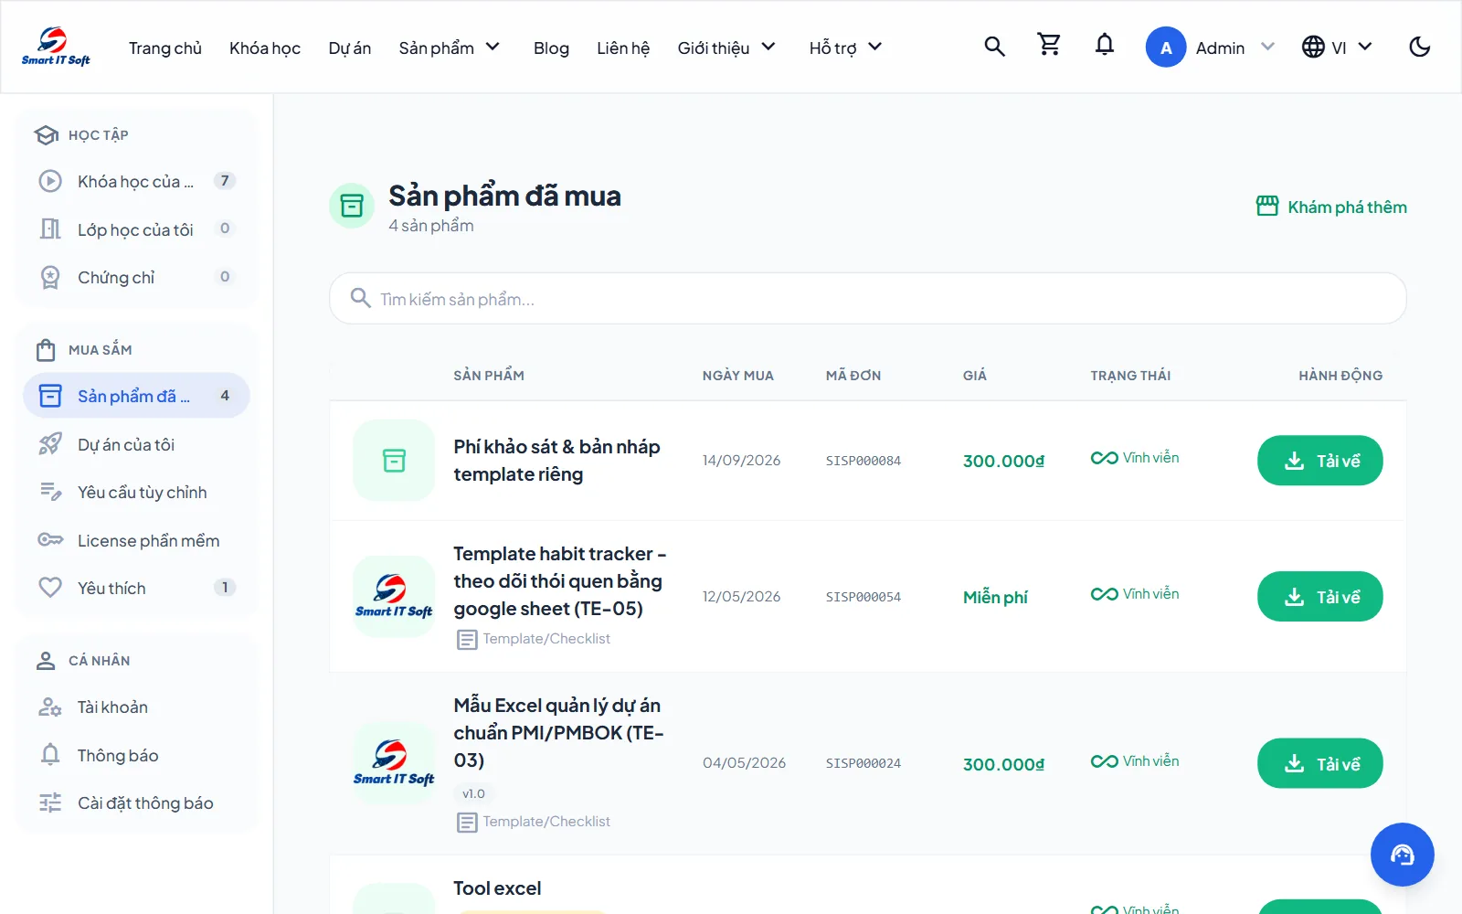Screen dimensions: 1462x914
Task: Open the shopping cart icon
Action: pos(1049,45)
